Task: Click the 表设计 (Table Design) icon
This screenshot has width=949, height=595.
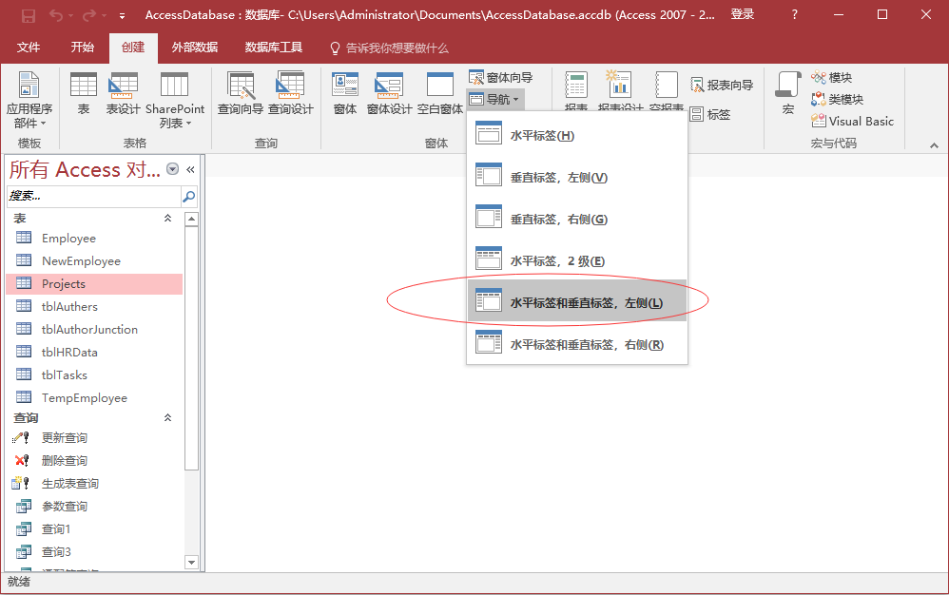Action: (123, 93)
